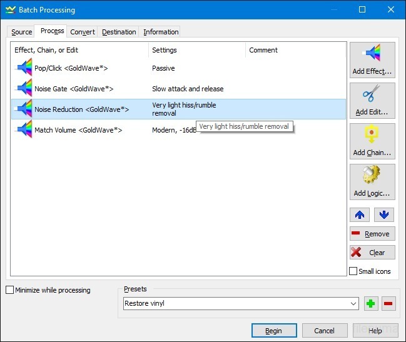Image resolution: width=406 pixels, height=342 pixels.
Task: Remove the selected effect from list
Action: (x=372, y=234)
